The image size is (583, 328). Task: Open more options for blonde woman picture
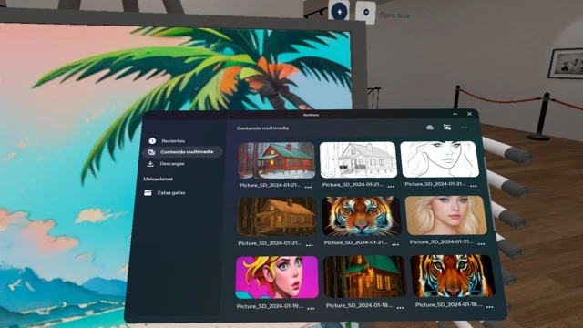point(482,244)
